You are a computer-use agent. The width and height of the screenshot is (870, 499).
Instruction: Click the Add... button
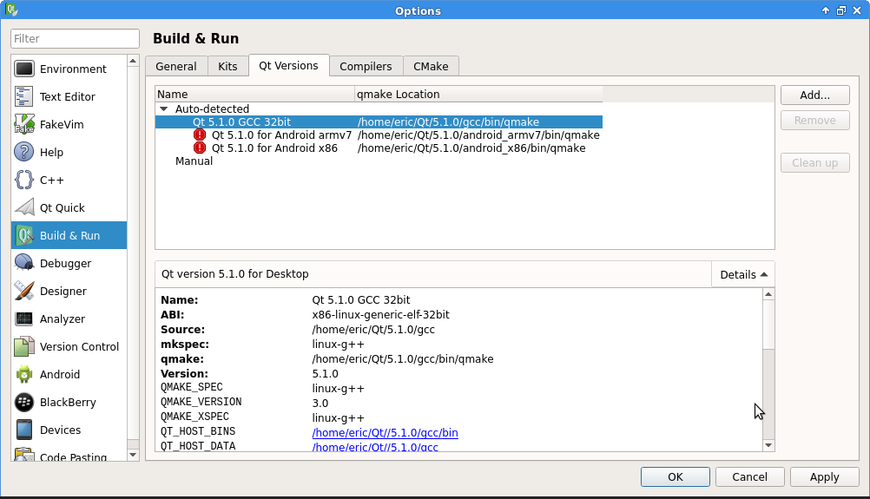point(814,95)
